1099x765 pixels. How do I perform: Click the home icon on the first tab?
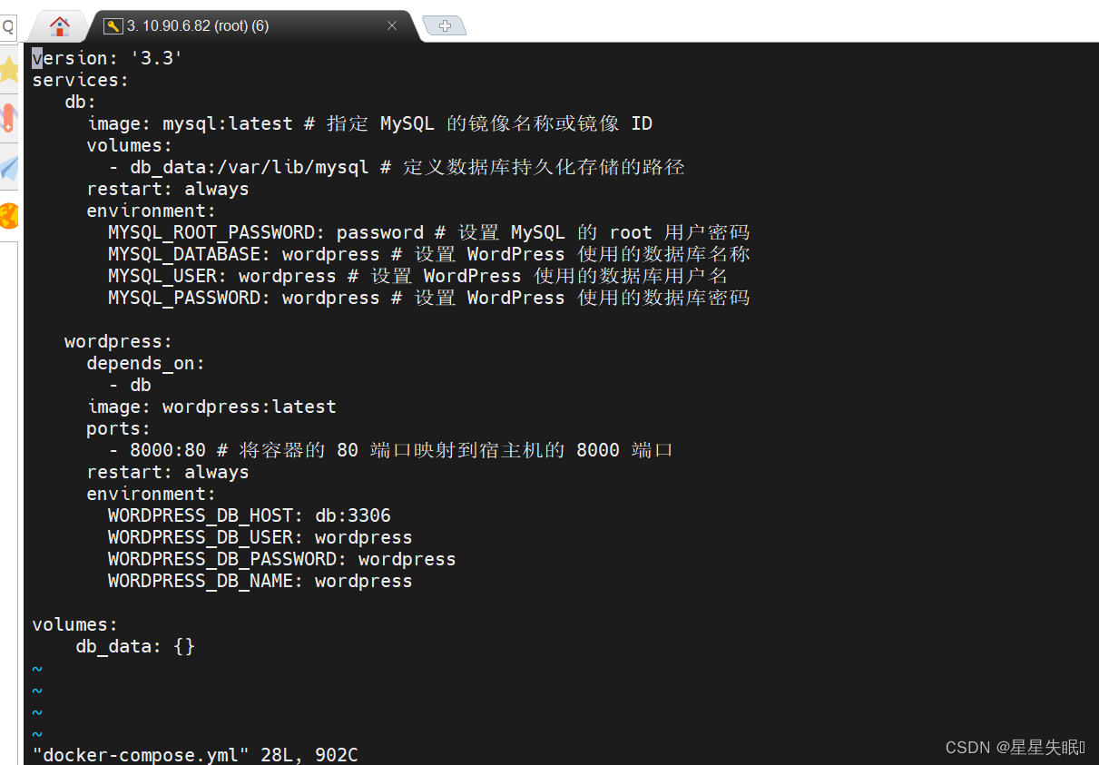(59, 25)
